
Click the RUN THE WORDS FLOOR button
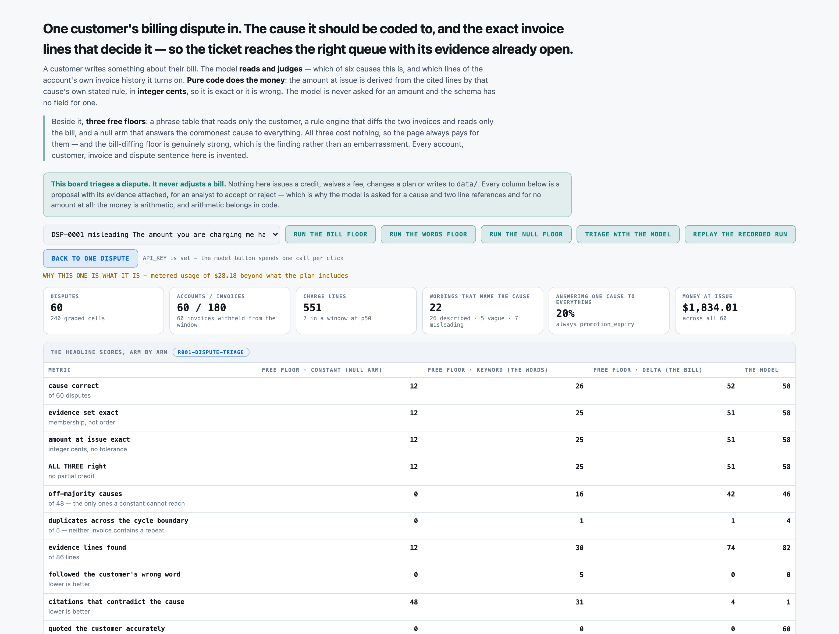click(x=428, y=234)
